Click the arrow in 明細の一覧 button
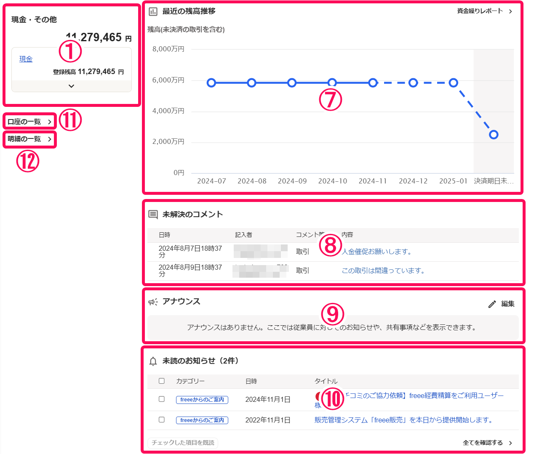 tap(49, 139)
